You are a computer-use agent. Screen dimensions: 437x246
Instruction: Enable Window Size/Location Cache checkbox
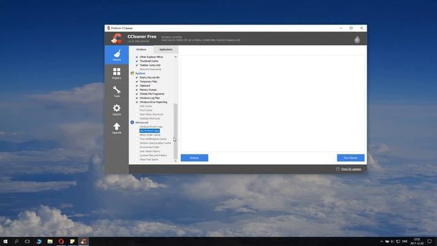coord(137,143)
